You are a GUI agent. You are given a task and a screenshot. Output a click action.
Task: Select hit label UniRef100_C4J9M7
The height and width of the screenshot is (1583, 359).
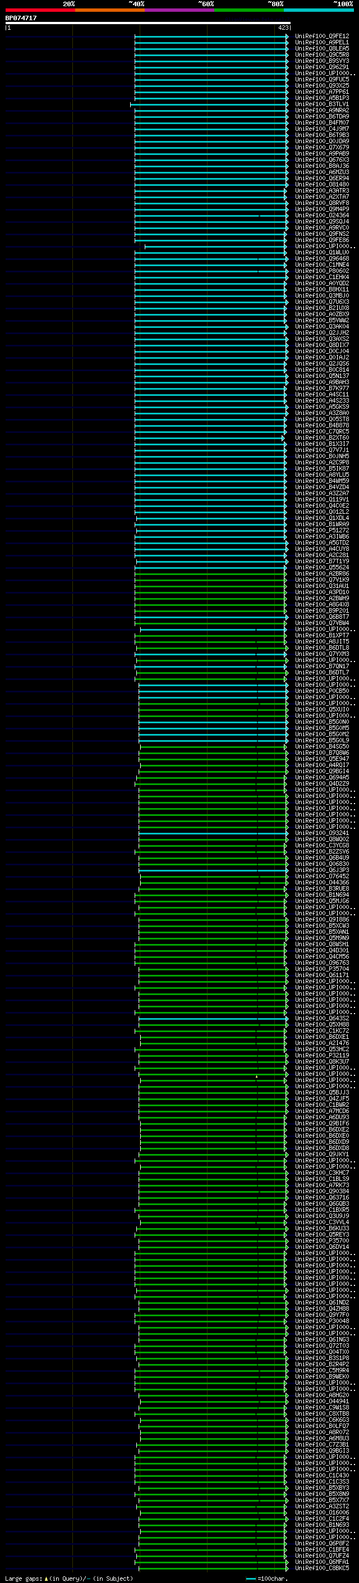pos(322,129)
